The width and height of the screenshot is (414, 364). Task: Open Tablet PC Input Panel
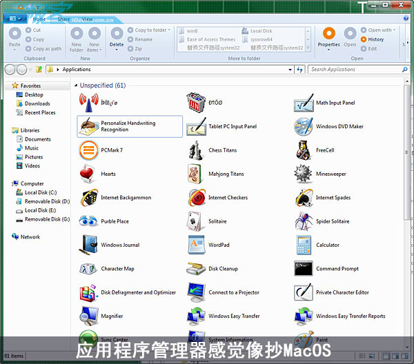tap(221, 126)
